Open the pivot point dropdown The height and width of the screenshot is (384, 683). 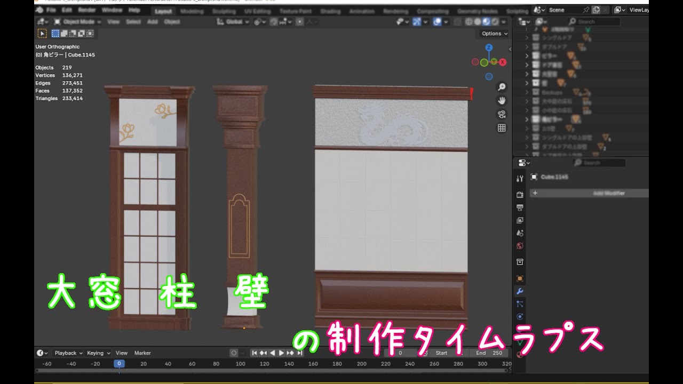click(x=260, y=22)
